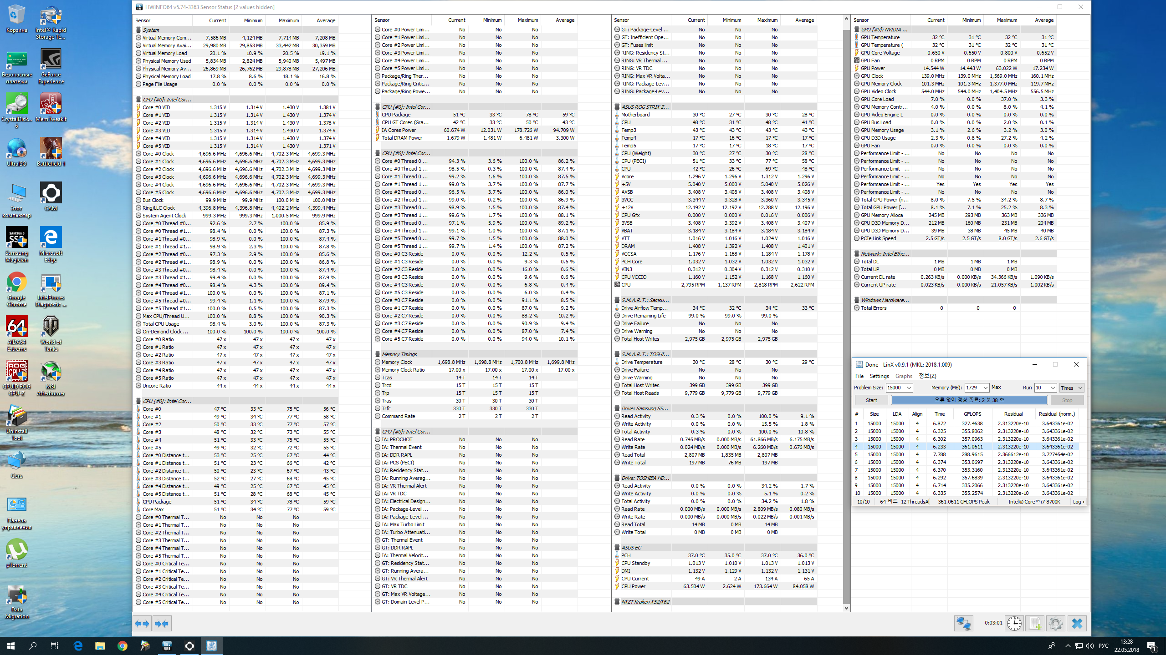Viewport: 1166px width, 655px height.
Task: Click the scrollbar down arrow in HWiNFO
Action: tap(846, 608)
